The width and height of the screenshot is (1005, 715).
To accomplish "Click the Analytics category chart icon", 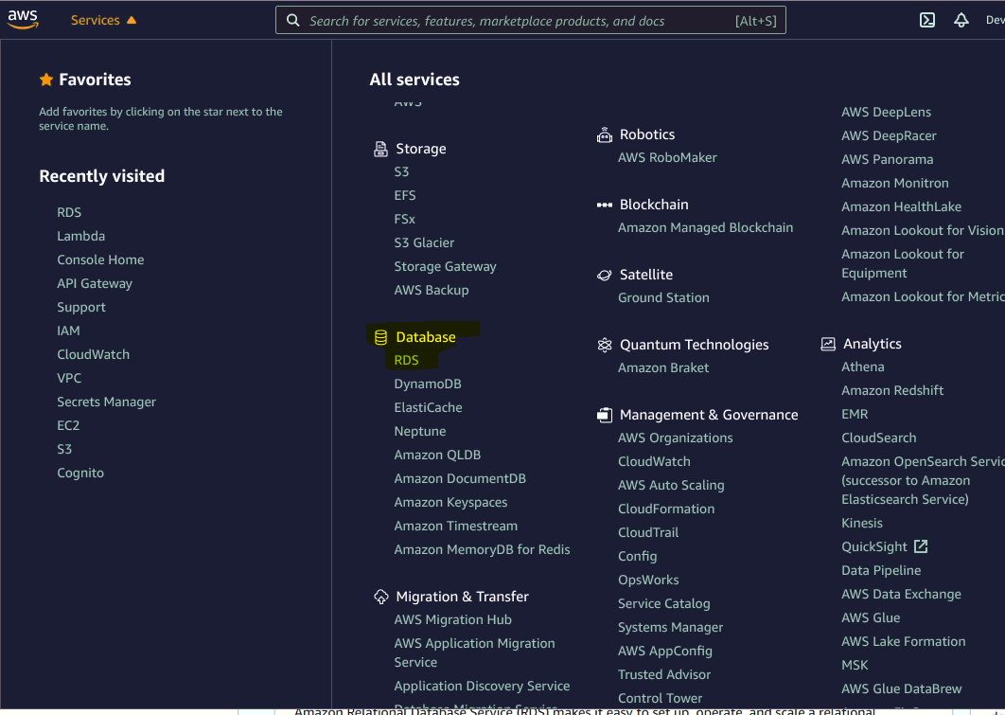I will [827, 343].
